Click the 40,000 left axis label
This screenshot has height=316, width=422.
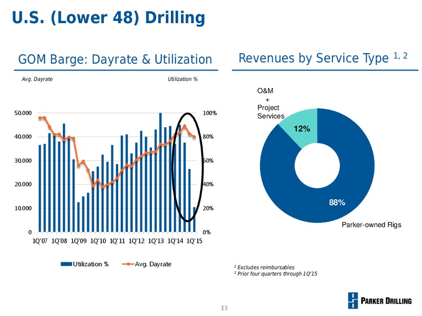[23, 136]
